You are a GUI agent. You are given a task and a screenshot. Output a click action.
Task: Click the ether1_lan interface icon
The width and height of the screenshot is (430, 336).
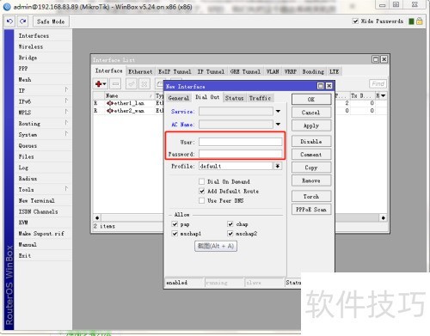coord(110,103)
